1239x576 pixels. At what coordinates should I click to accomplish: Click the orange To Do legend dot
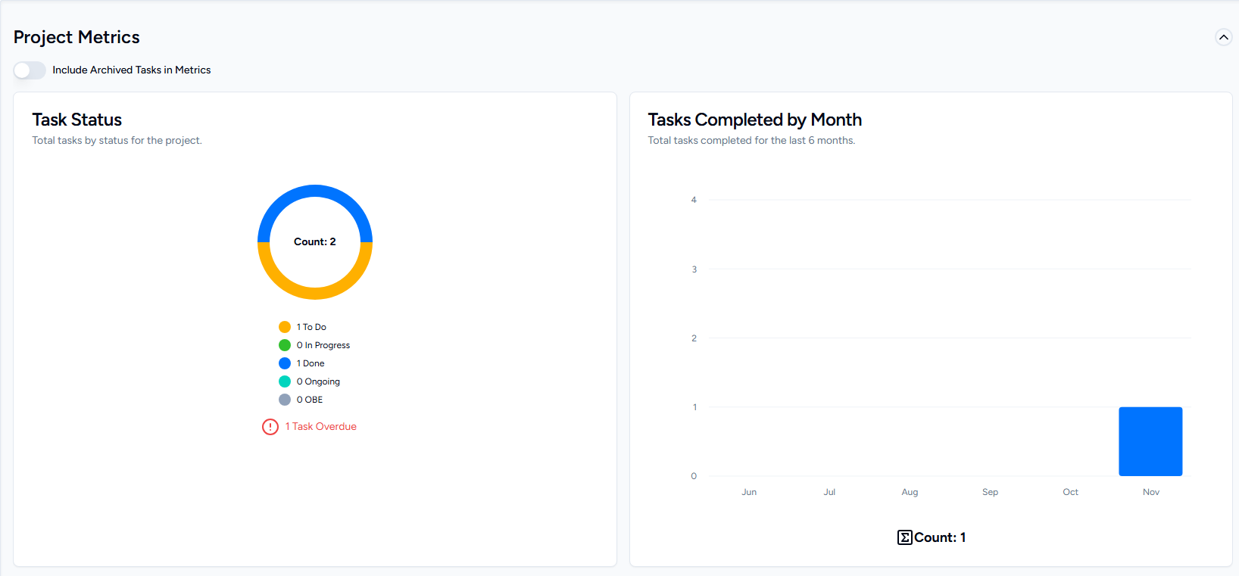pos(285,327)
